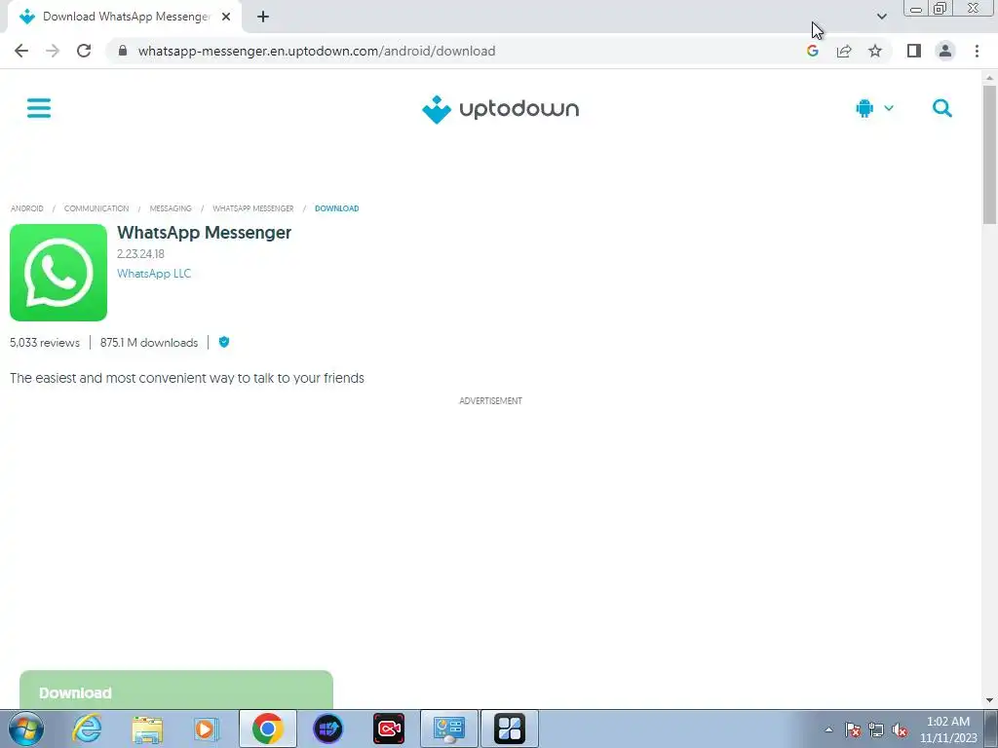Screen dimensions: 998x748
Task: Open the red screen recorder taskbar app
Action: point(388,729)
